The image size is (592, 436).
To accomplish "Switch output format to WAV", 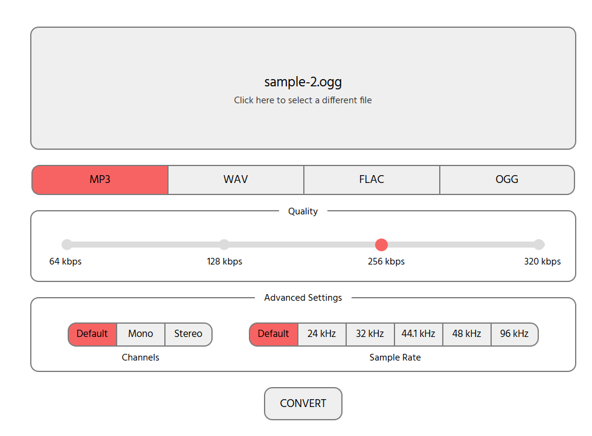I will point(236,180).
